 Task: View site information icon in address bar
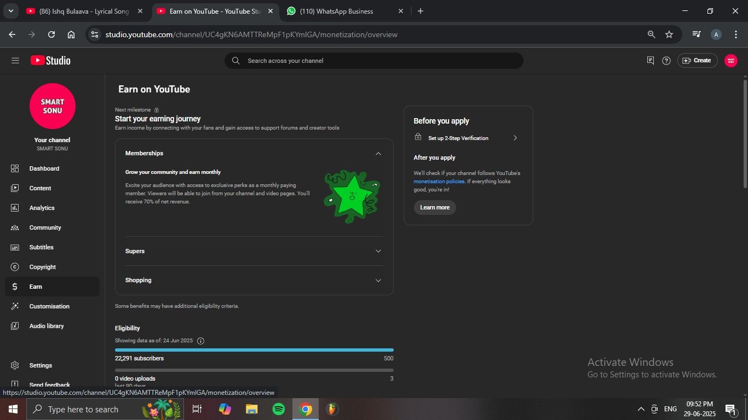coord(95,34)
